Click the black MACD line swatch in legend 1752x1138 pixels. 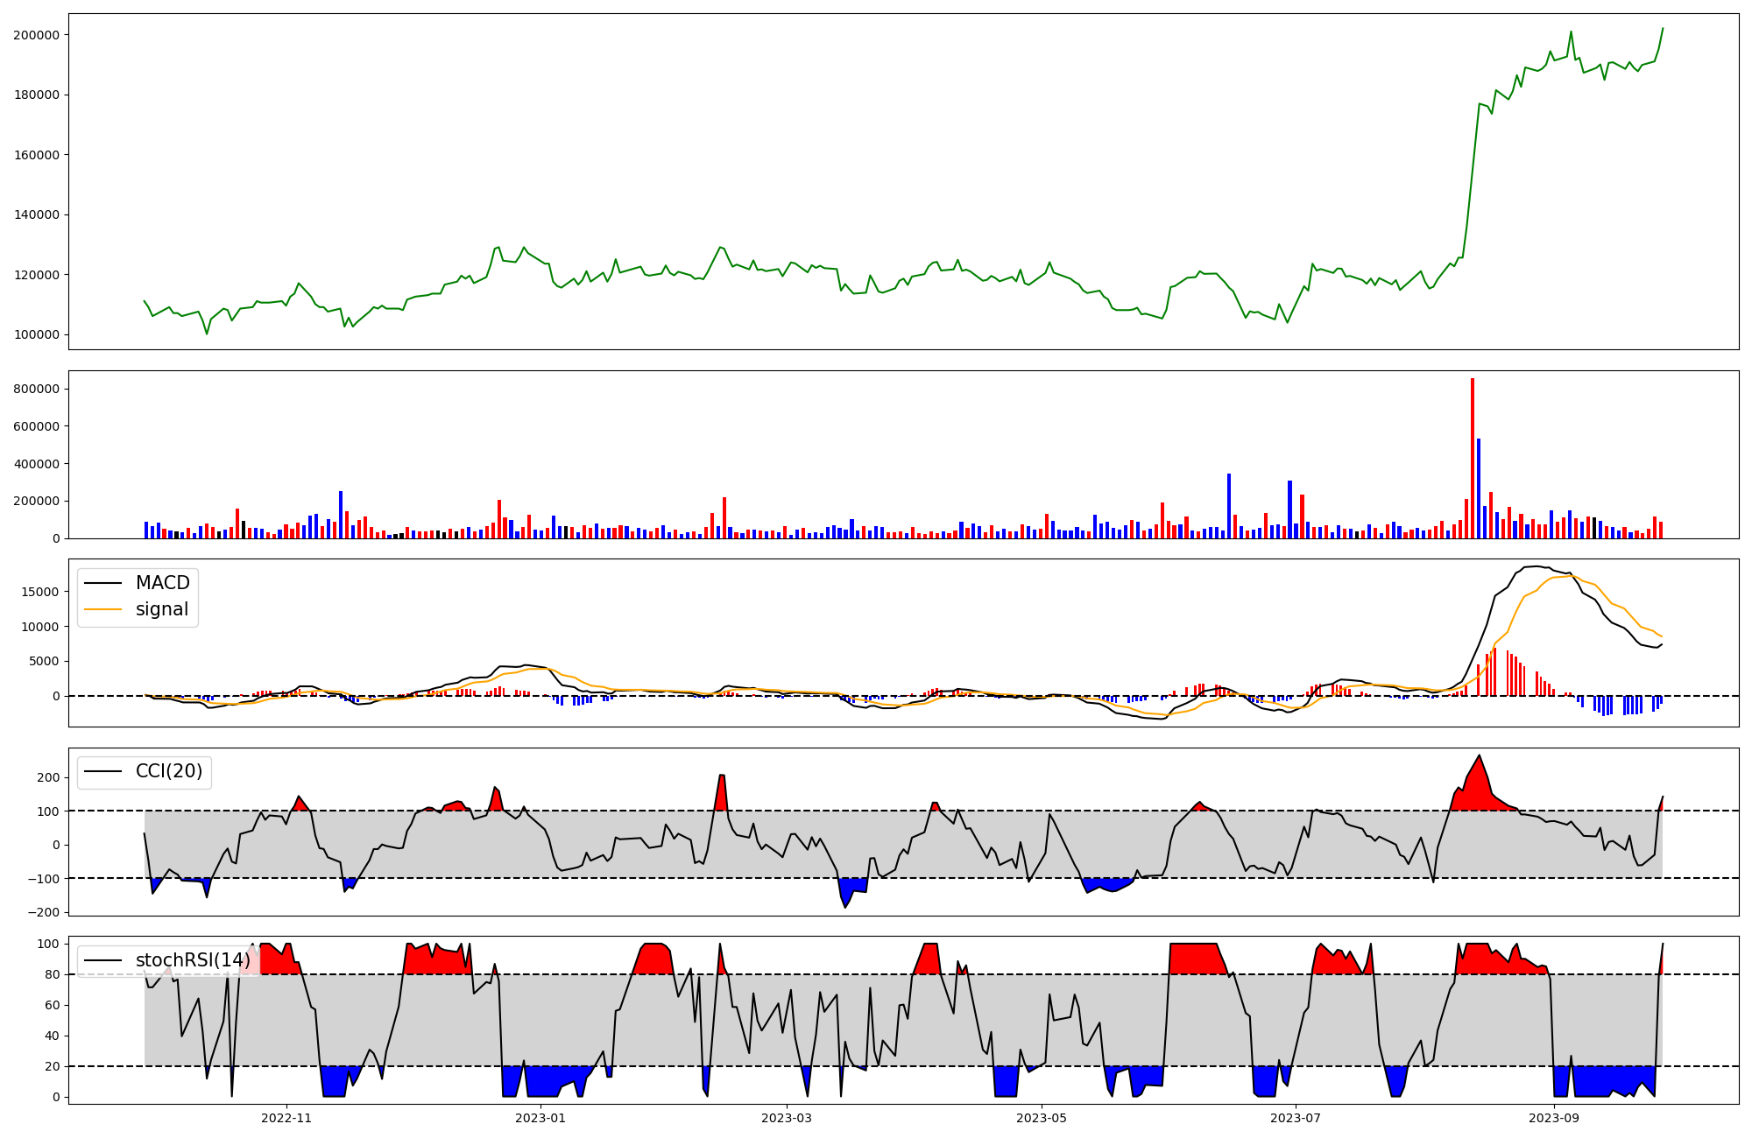pos(103,583)
